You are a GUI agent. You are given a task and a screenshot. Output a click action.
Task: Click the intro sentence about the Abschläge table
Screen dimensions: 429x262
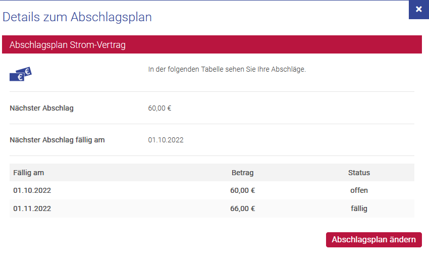coord(227,69)
